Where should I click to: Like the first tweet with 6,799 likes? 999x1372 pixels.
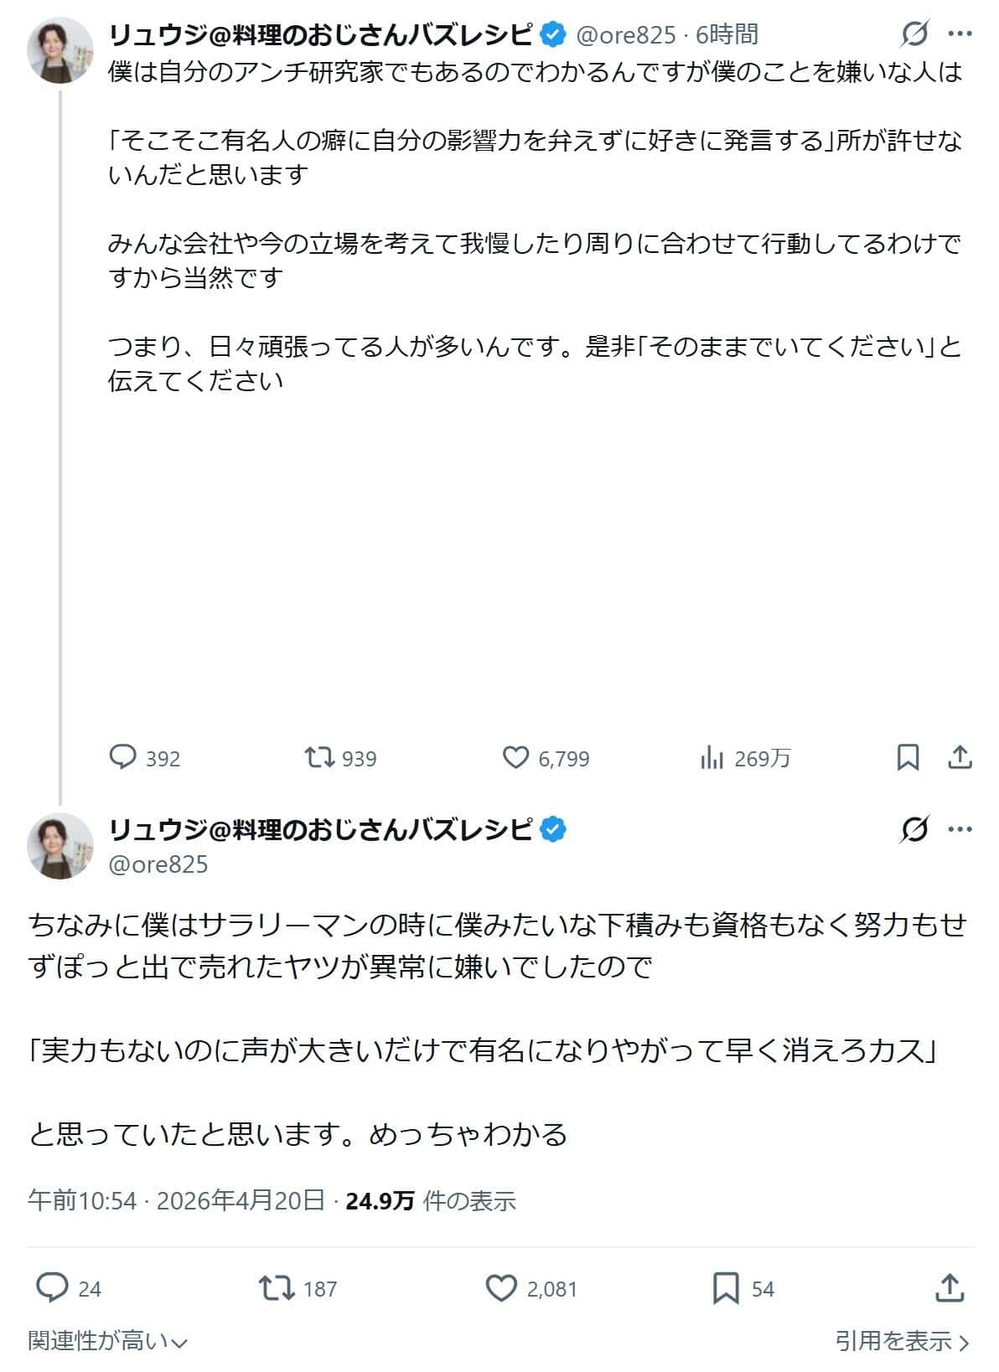[515, 757]
